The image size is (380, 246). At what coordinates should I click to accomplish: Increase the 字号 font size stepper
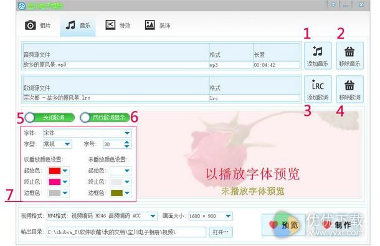point(126,142)
